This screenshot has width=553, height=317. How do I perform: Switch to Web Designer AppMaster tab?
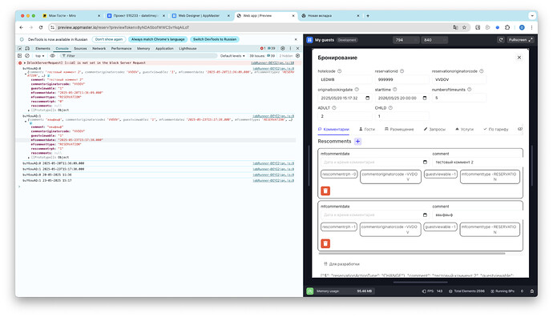pos(200,15)
